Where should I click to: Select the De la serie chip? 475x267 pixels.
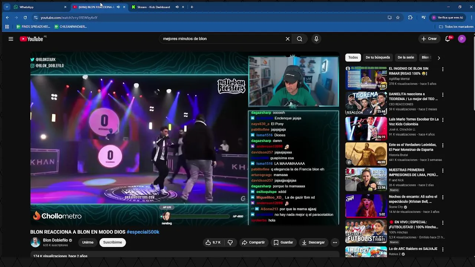(x=406, y=57)
